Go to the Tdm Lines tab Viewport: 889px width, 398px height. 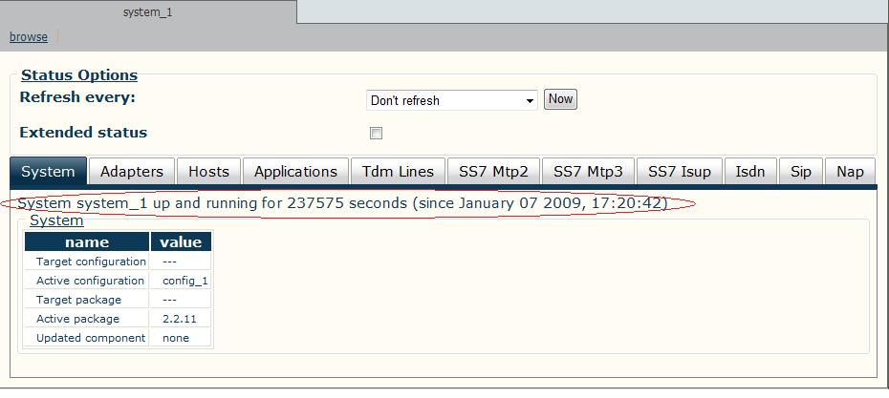click(398, 172)
